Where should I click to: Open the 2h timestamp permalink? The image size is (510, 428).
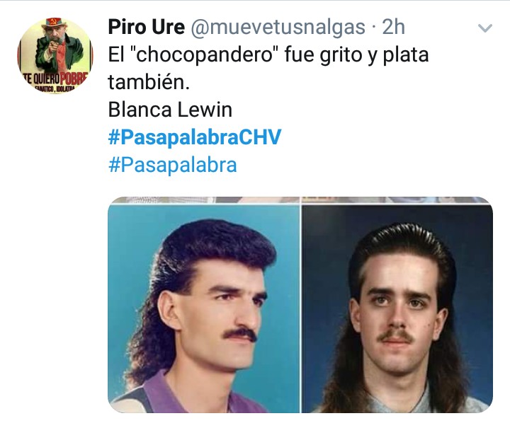point(394,27)
